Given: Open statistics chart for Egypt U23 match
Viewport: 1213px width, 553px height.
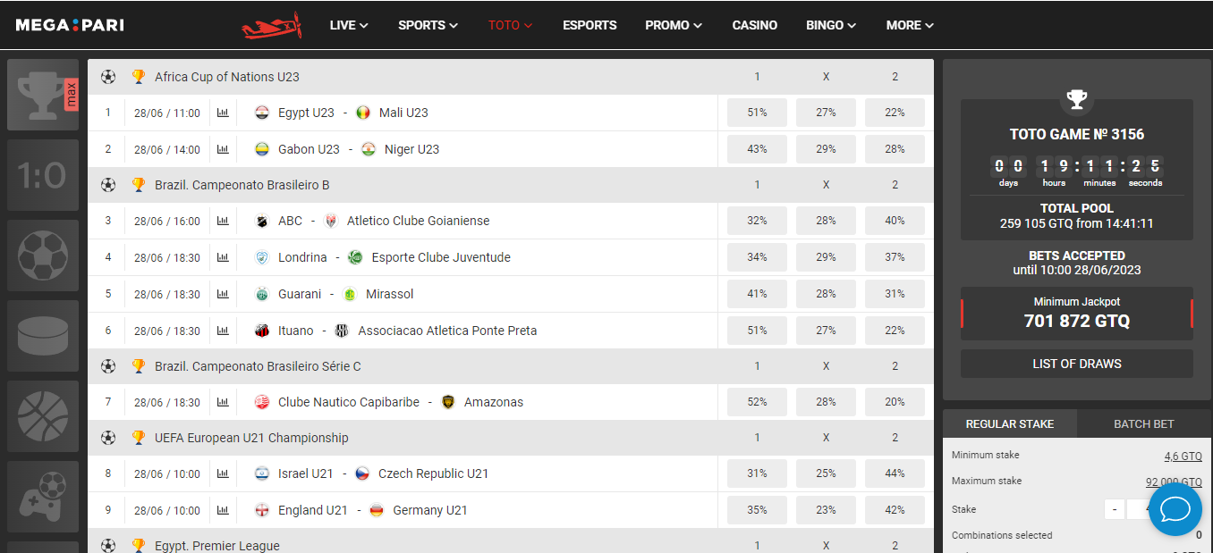Looking at the screenshot, I should 223,113.
